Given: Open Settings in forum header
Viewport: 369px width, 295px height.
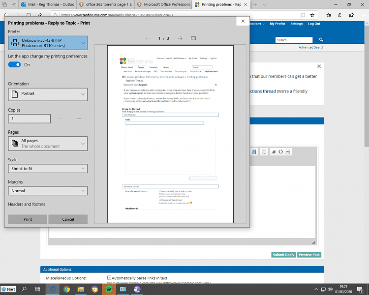Looking at the screenshot, I should click(x=296, y=24).
